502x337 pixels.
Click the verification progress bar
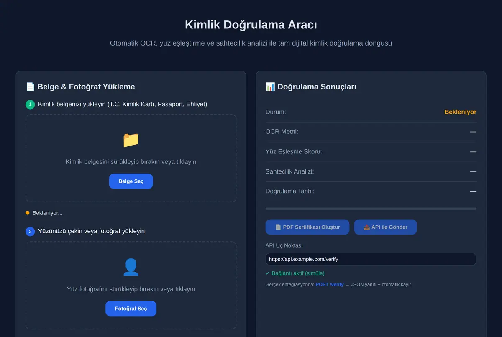(371, 209)
